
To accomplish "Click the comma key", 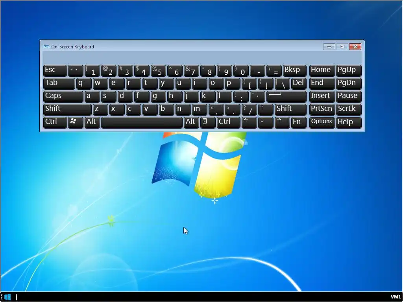I will tap(216, 110).
